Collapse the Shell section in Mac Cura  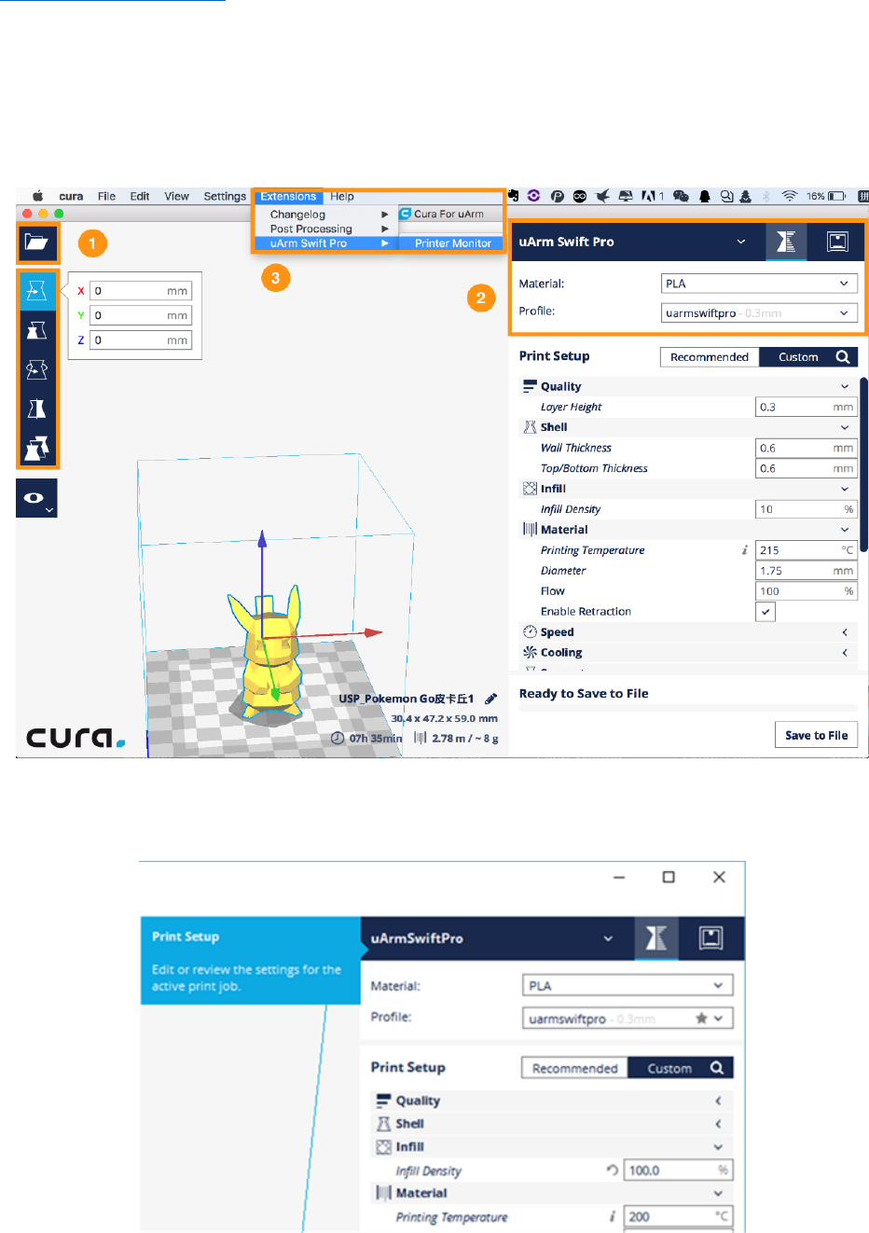click(x=686, y=427)
